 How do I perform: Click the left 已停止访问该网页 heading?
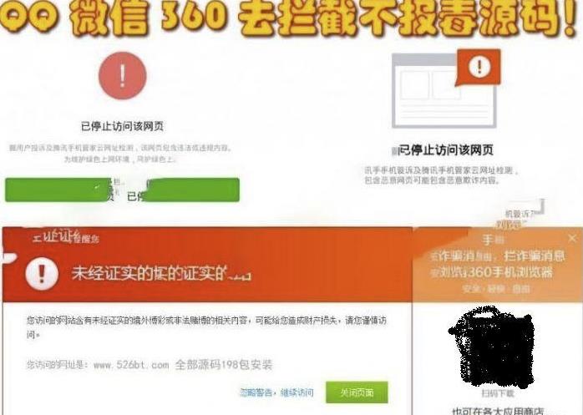coord(122,126)
